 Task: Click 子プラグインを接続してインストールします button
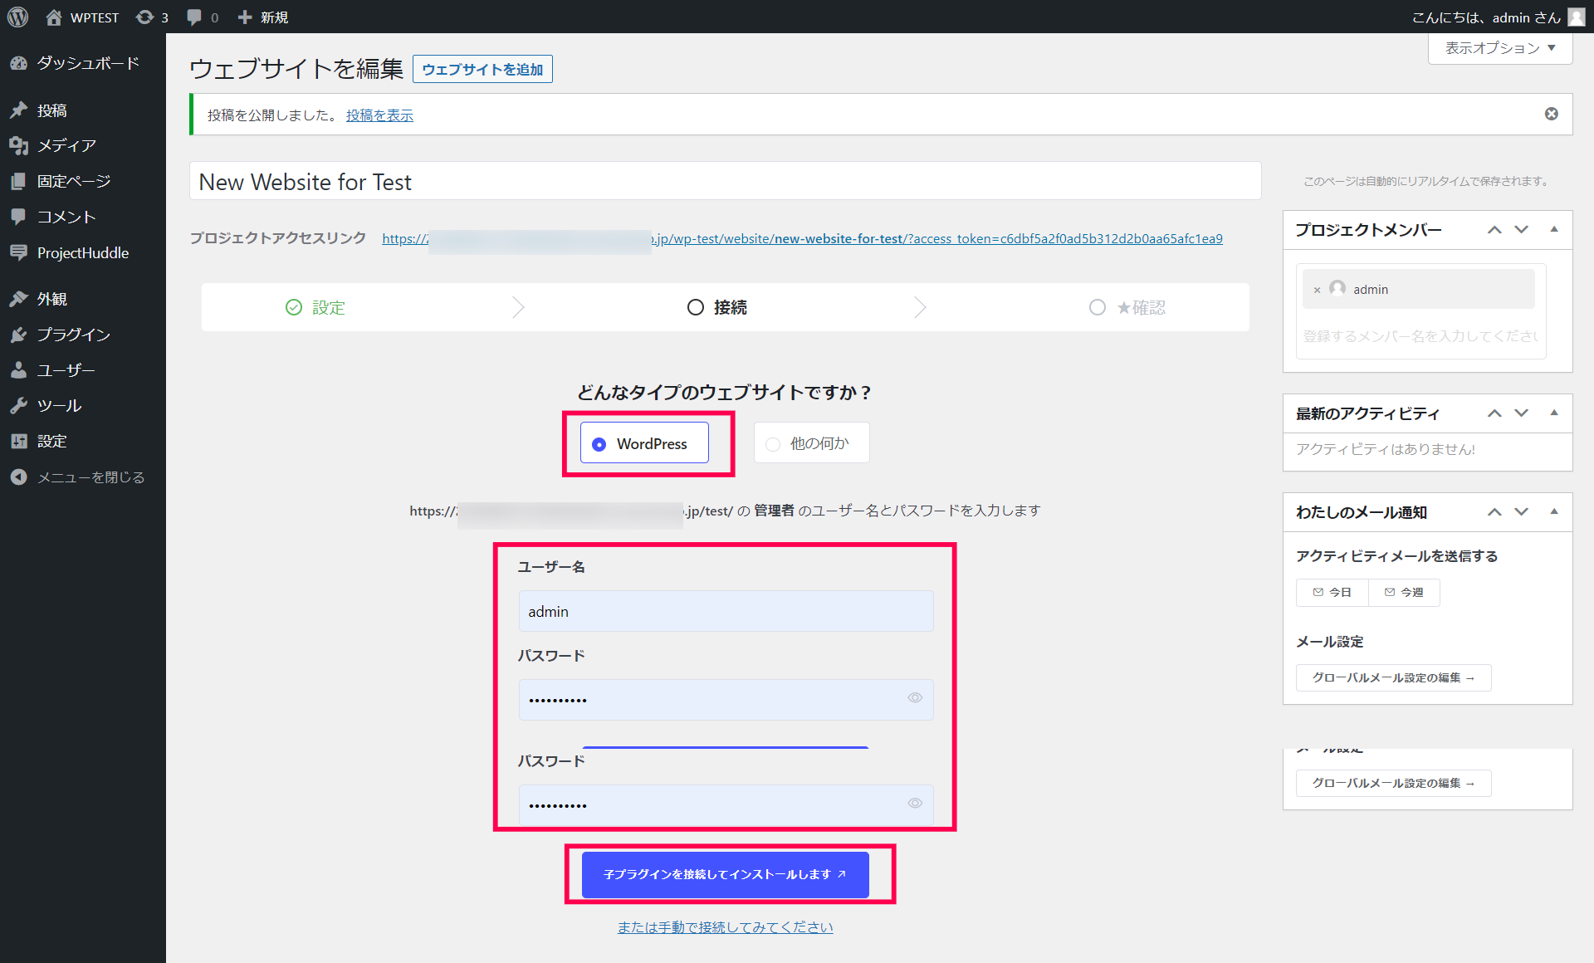tap(726, 874)
